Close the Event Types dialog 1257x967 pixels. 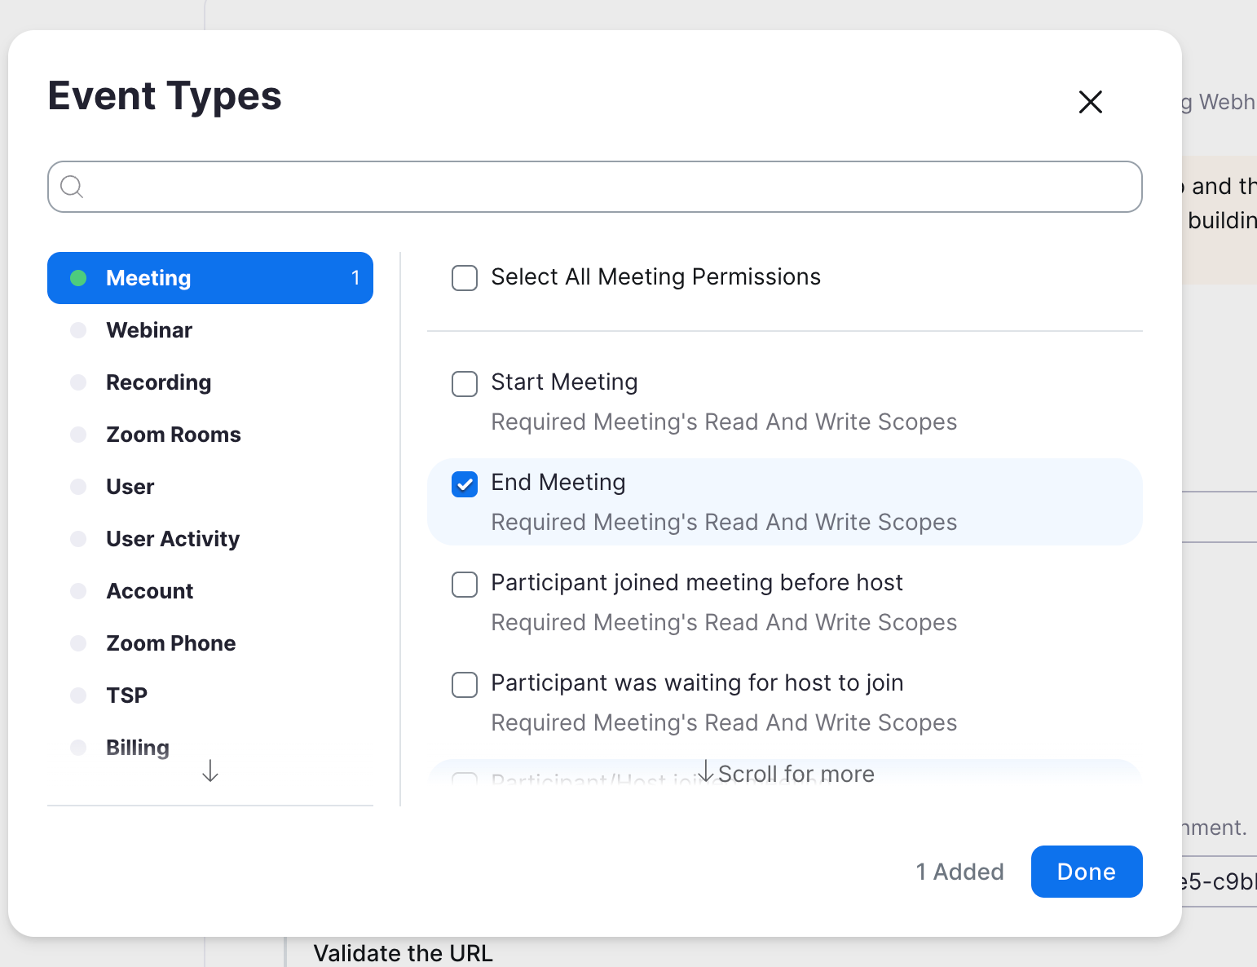pyautogui.click(x=1090, y=102)
